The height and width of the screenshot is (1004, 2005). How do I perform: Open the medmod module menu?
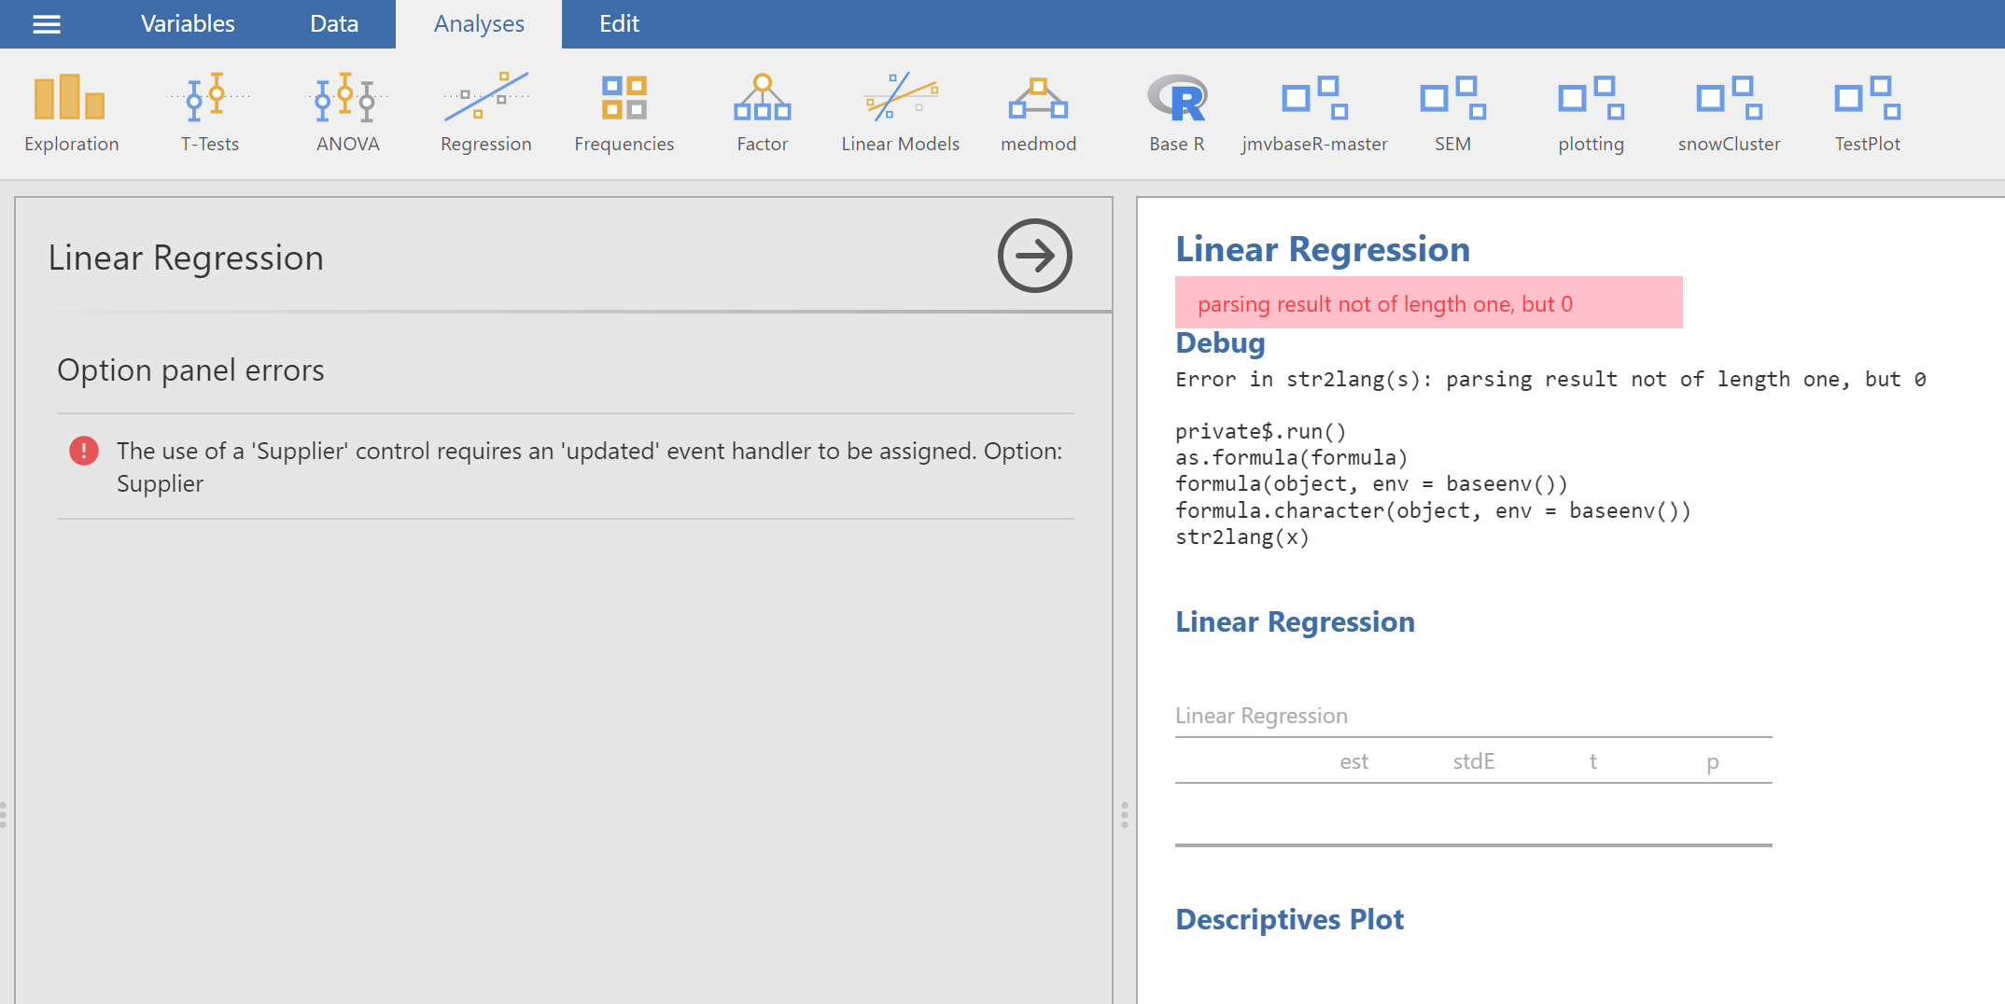point(1038,112)
